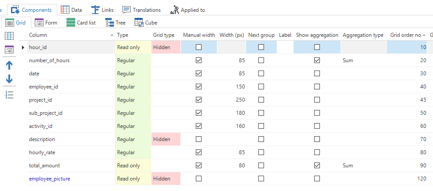Image resolution: width=433 pixels, height=191 pixels.
Task: Sort by the Column header
Action: [38, 35]
